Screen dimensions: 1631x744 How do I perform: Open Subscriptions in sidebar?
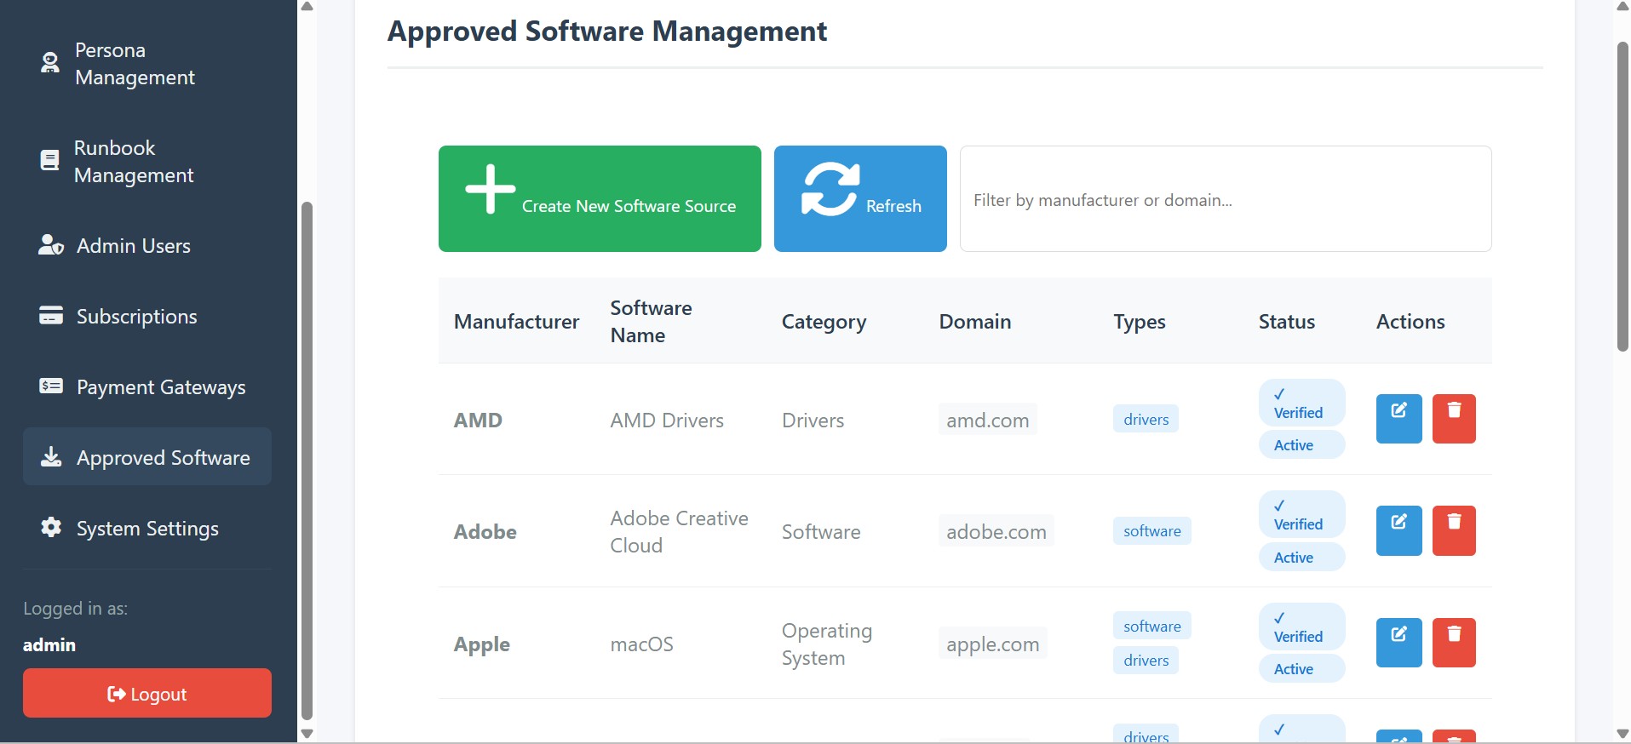pos(146,317)
